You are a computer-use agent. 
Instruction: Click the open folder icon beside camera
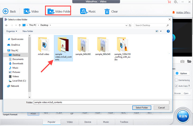(189, 61)
